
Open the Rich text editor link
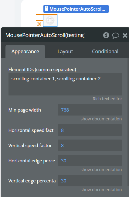coord(107,99)
